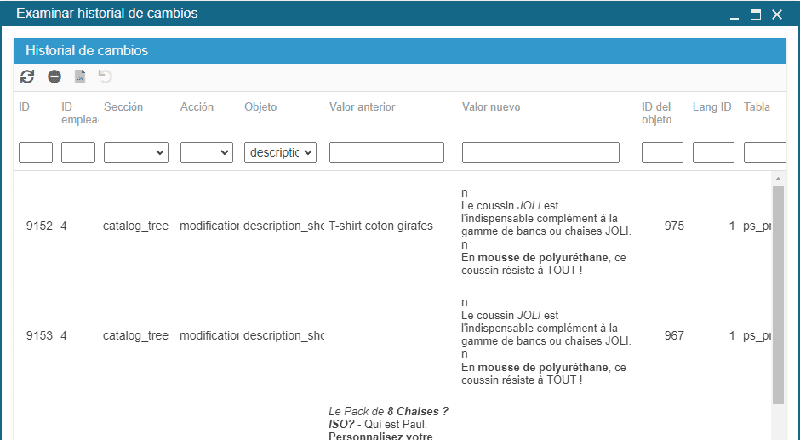The height and width of the screenshot is (440, 800).
Task: Select the row with ID 9152
Action: pyautogui.click(x=39, y=226)
